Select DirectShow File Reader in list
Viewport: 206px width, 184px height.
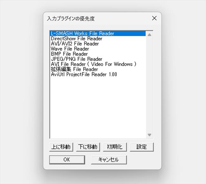[x=76, y=39]
